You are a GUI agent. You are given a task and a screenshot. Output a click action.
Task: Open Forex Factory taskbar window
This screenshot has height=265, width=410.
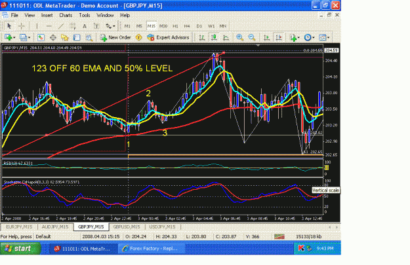click(x=152, y=248)
